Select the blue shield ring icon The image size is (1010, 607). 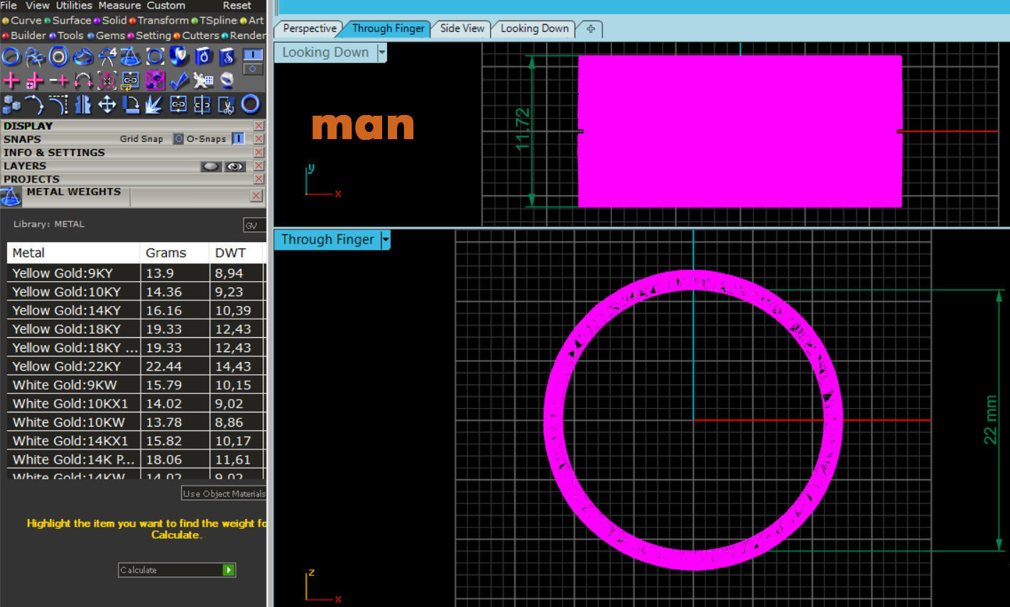(179, 56)
